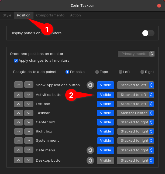This screenshot has height=174, width=165.
Task: Move Activities button down
Action: coord(29,95)
